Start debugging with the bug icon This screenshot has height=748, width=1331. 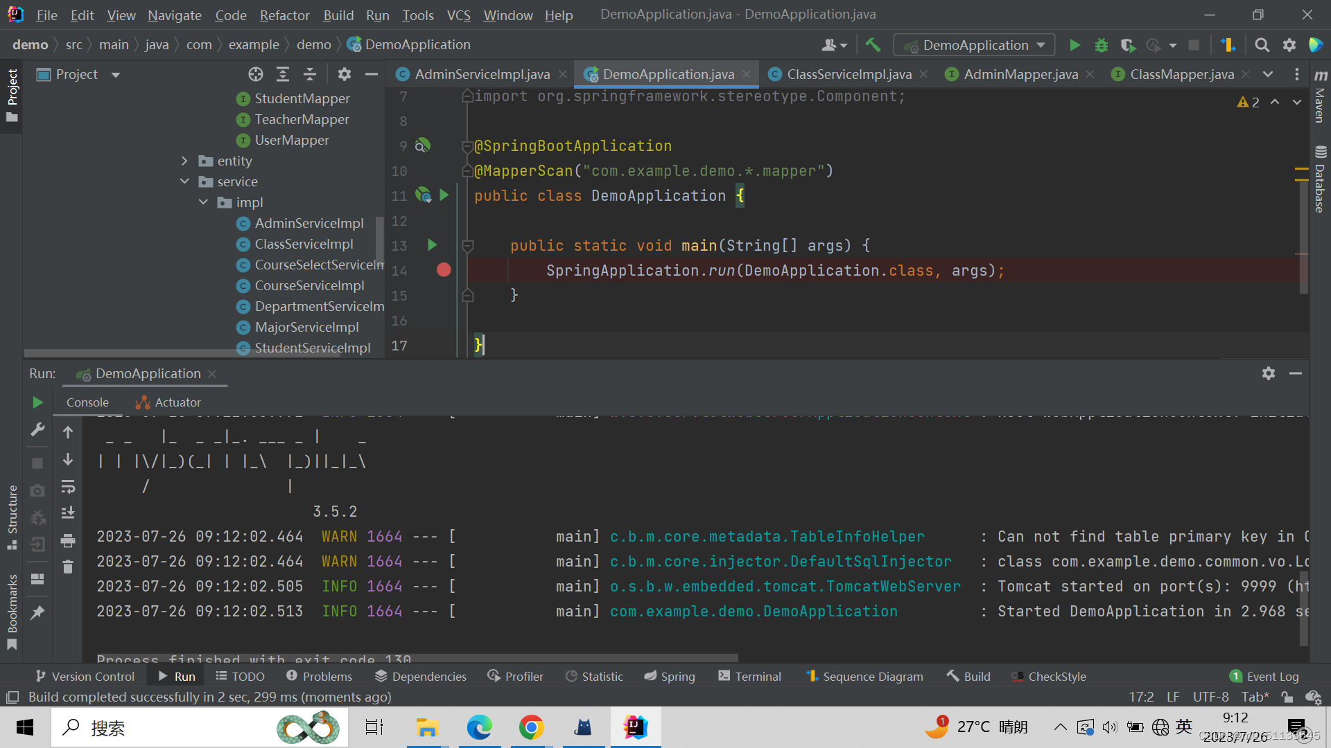(1102, 44)
